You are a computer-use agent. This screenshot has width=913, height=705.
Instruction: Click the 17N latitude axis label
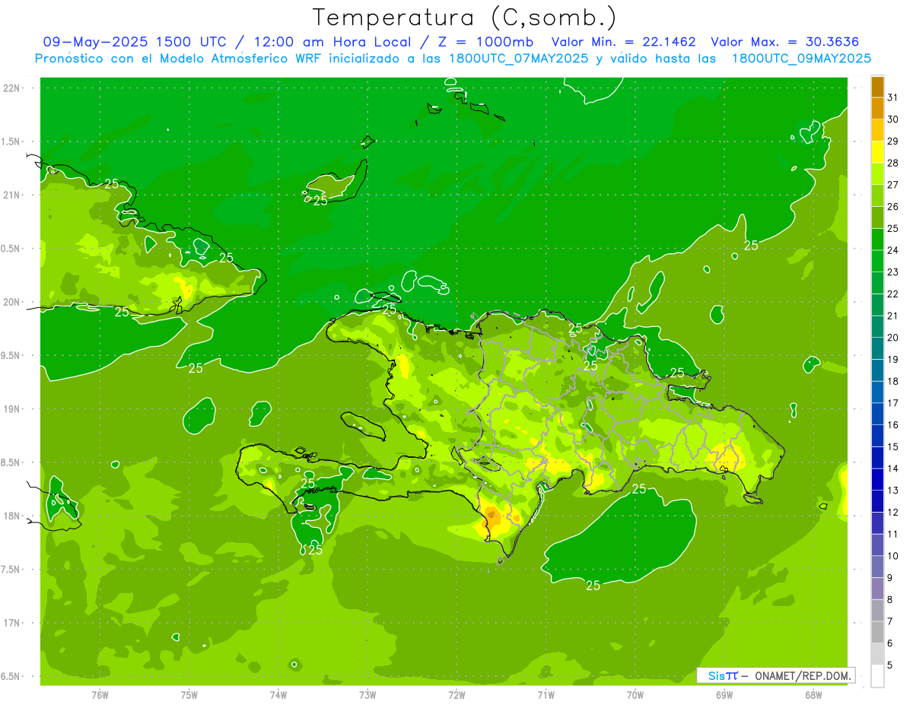pos(12,623)
